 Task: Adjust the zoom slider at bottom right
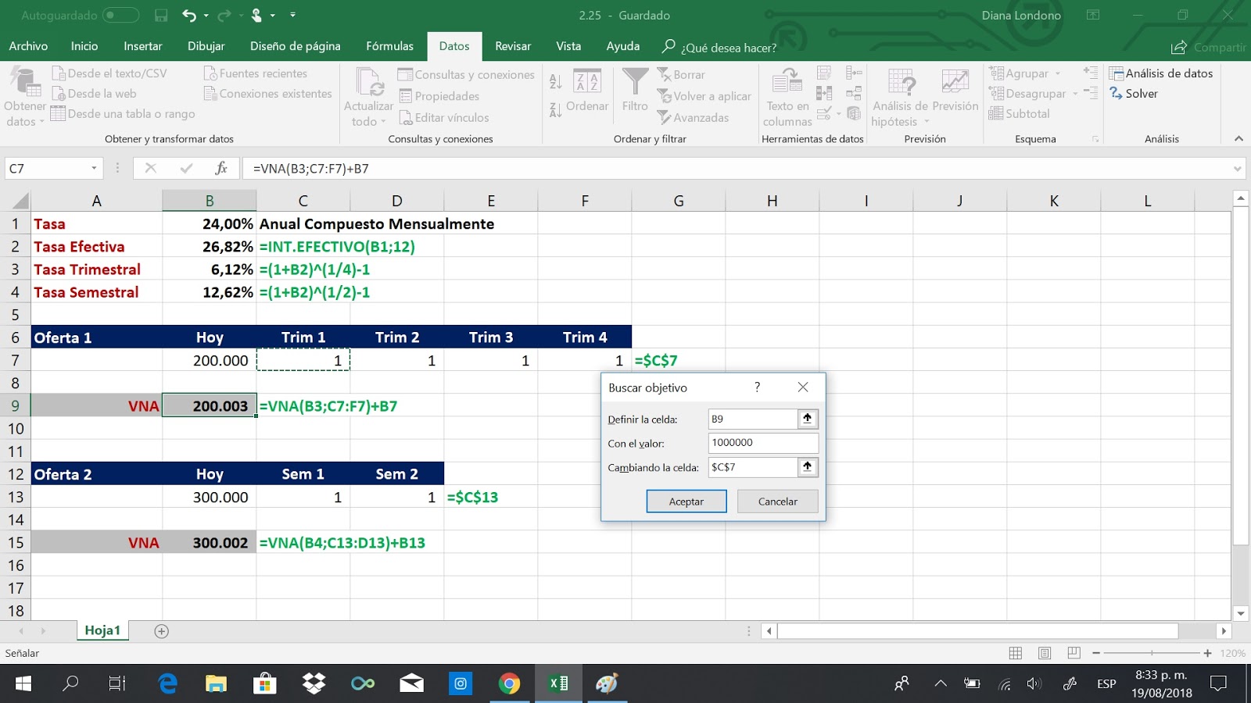point(1153,652)
